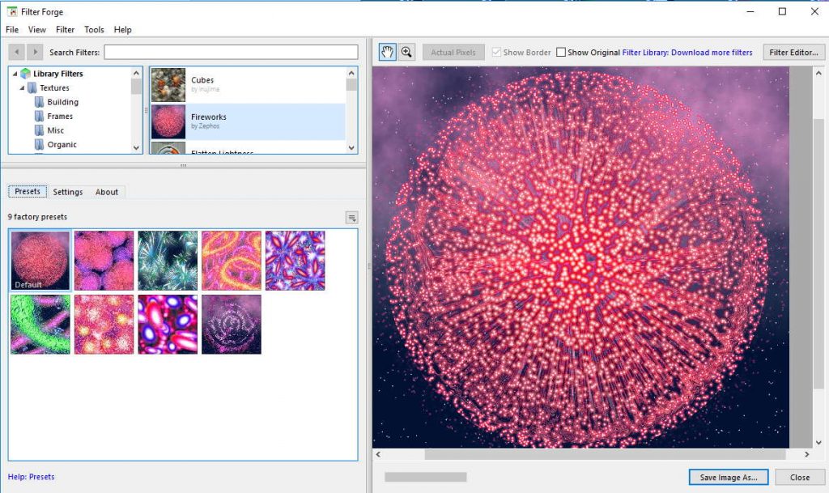Open the File menu
The image size is (829, 493).
(12, 30)
